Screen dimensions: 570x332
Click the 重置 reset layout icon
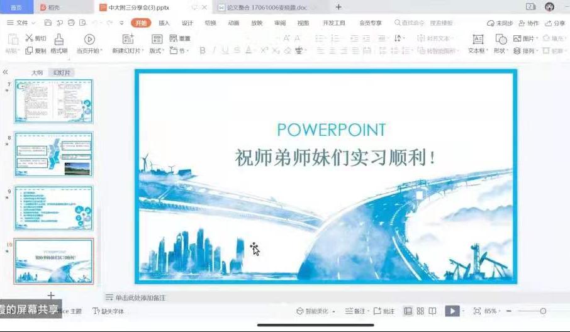pyautogui.click(x=174, y=38)
